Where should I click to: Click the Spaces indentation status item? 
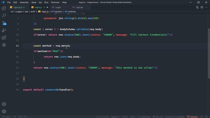point(115,117)
